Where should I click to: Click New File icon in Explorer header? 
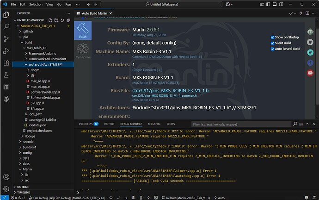click(x=50, y=20)
